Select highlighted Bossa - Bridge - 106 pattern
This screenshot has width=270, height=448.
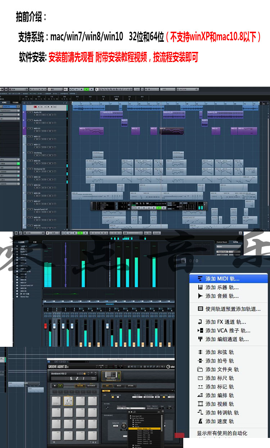[x=144, y=429]
